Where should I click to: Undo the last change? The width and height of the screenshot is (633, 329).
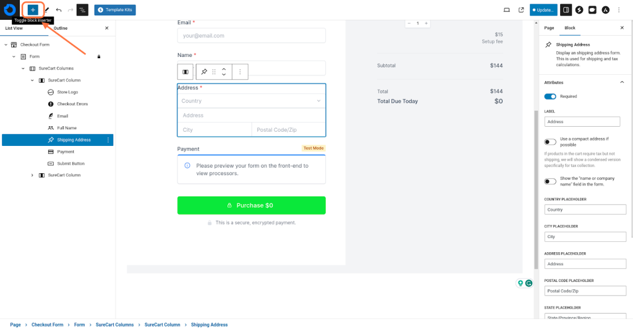tap(59, 10)
